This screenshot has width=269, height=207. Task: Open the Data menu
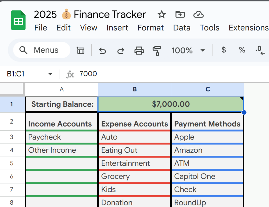[182, 28]
